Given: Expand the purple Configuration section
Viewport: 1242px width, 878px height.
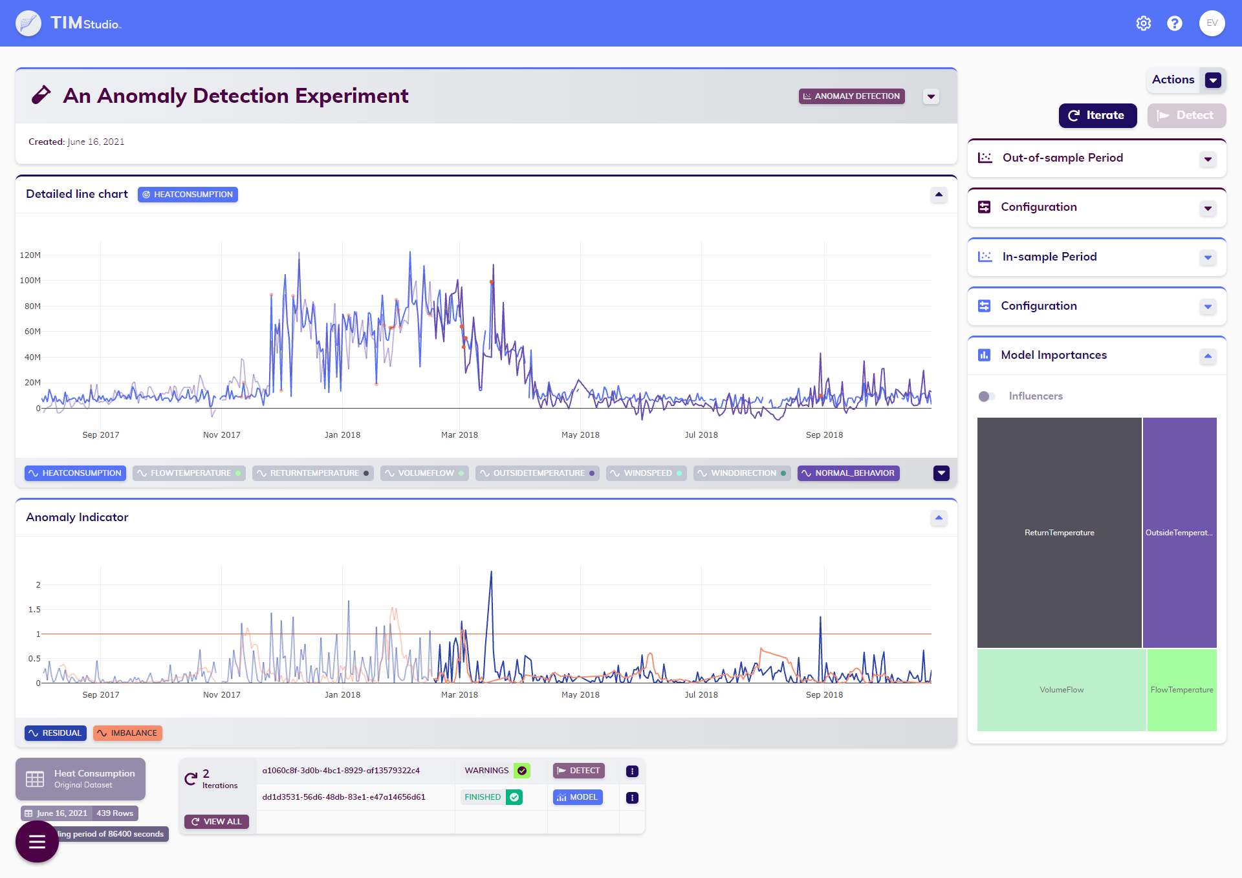Looking at the screenshot, I should tap(1208, 208).
